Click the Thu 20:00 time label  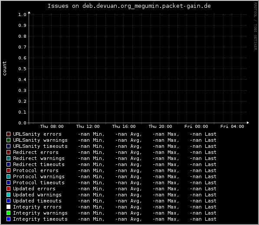click(x=160, y=127)
